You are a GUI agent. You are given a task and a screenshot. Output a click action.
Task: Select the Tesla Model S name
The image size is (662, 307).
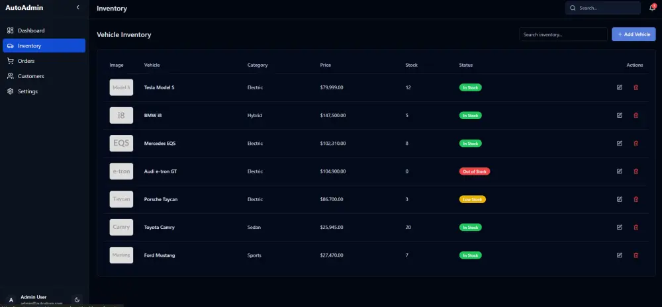pyautogui.click(x=159, y=87)
